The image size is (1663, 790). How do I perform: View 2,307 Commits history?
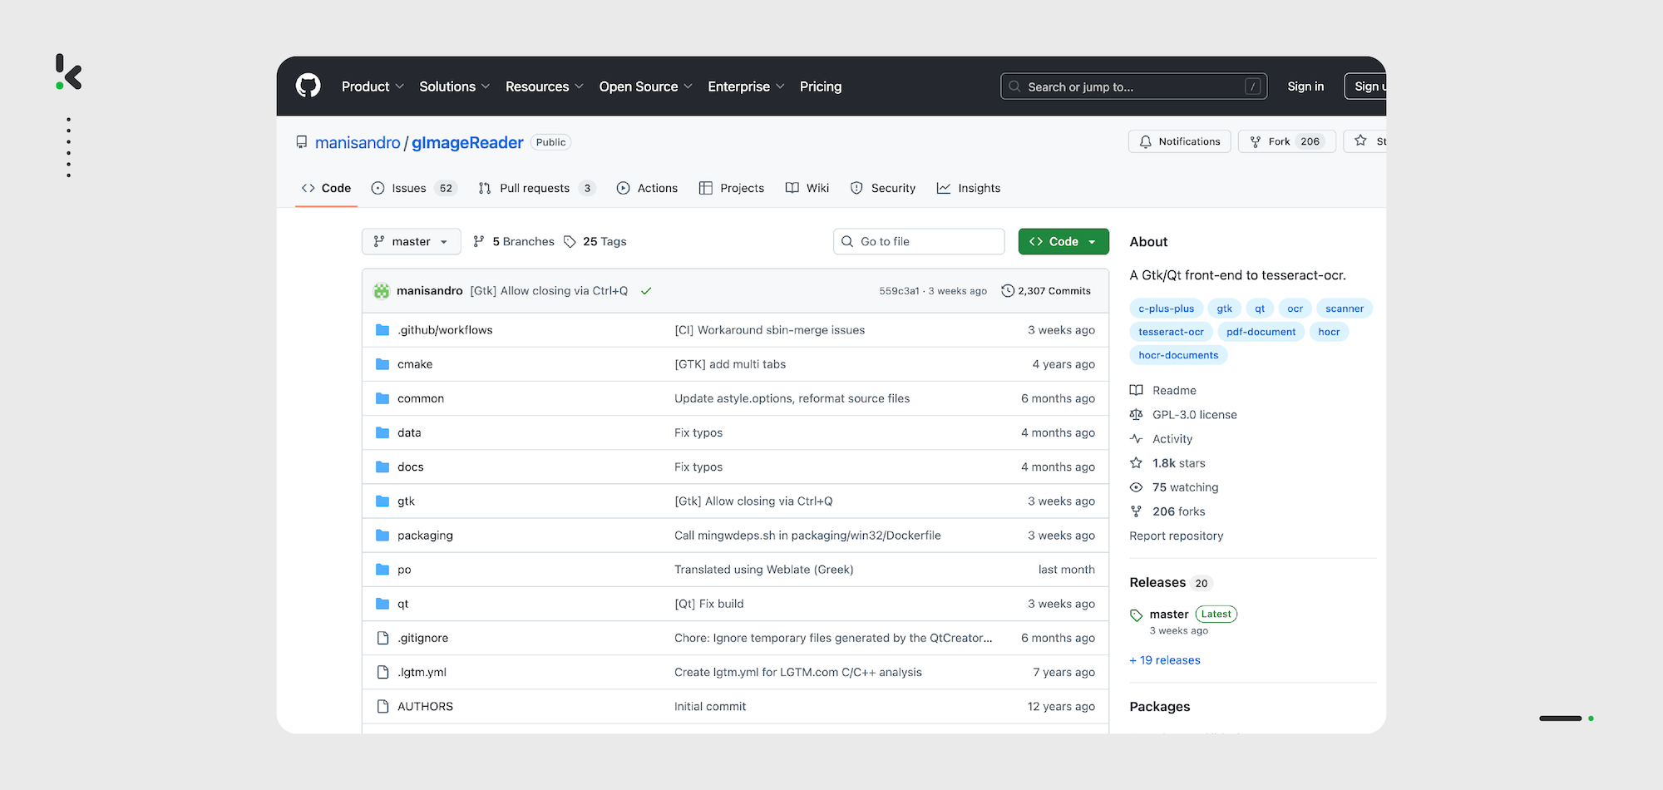tap(1046, 291)
